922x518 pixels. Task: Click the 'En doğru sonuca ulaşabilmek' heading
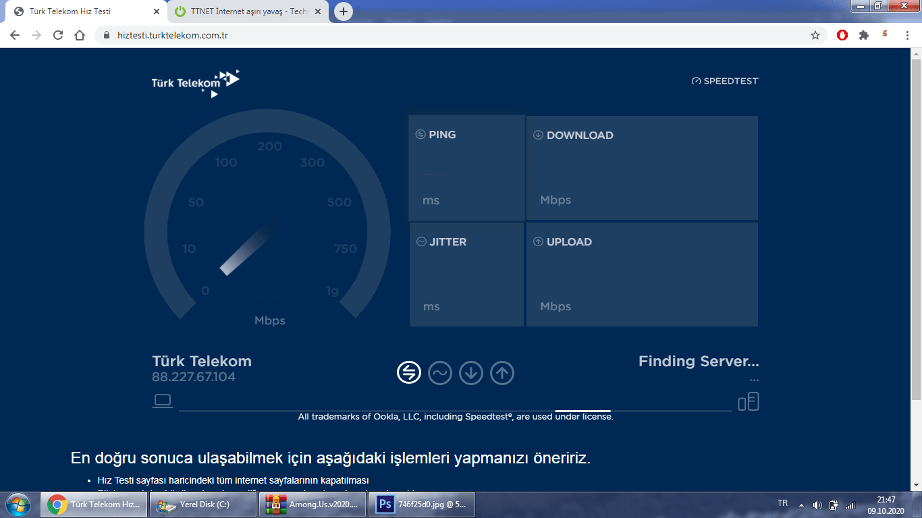pyautogui.click(x=331, y=459)
